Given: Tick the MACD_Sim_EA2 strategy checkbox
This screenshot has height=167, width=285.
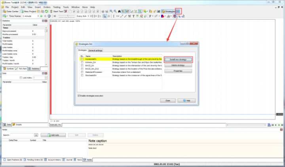Looking at the screenshot, I should tap(82, 69).
